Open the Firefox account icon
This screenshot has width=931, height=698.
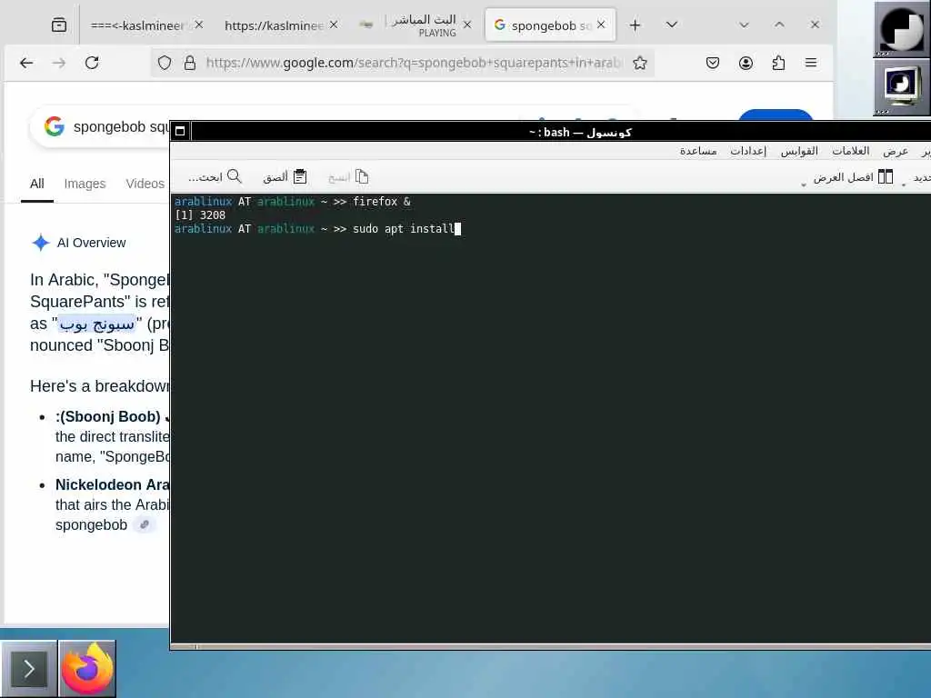click(746, 63)
